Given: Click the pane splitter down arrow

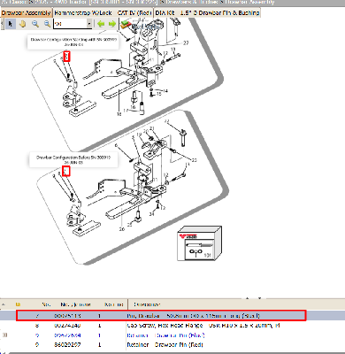Looking at the screenshot, I should tap(259, 298).
